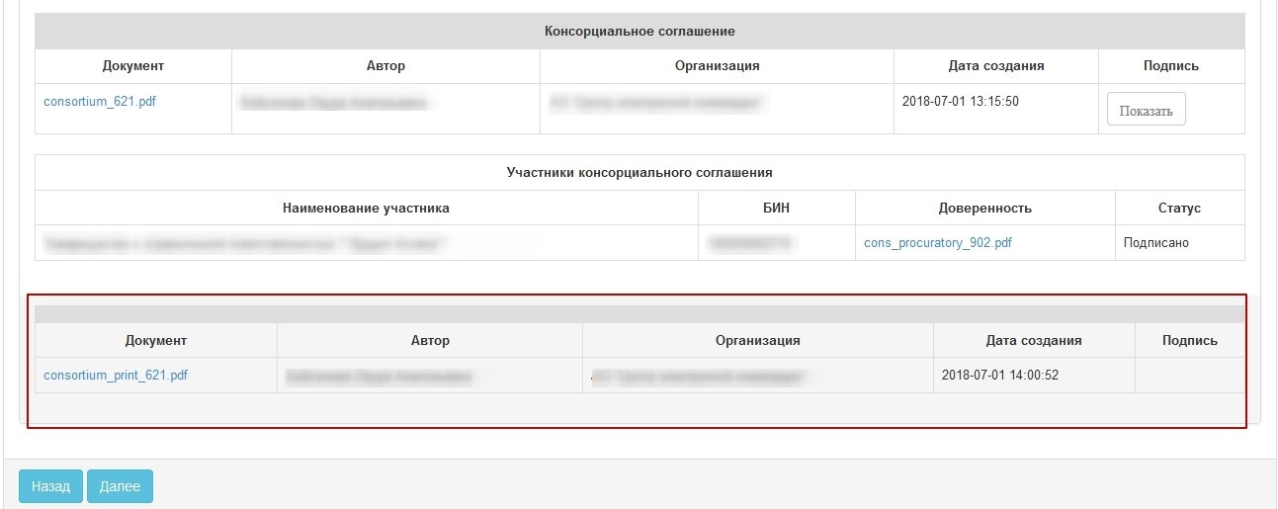Click the Статус column header
This screenshot has width=1278, height=509.
coord(1179,209)
